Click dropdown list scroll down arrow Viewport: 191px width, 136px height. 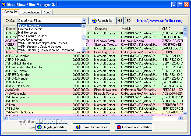coord(84,49)
